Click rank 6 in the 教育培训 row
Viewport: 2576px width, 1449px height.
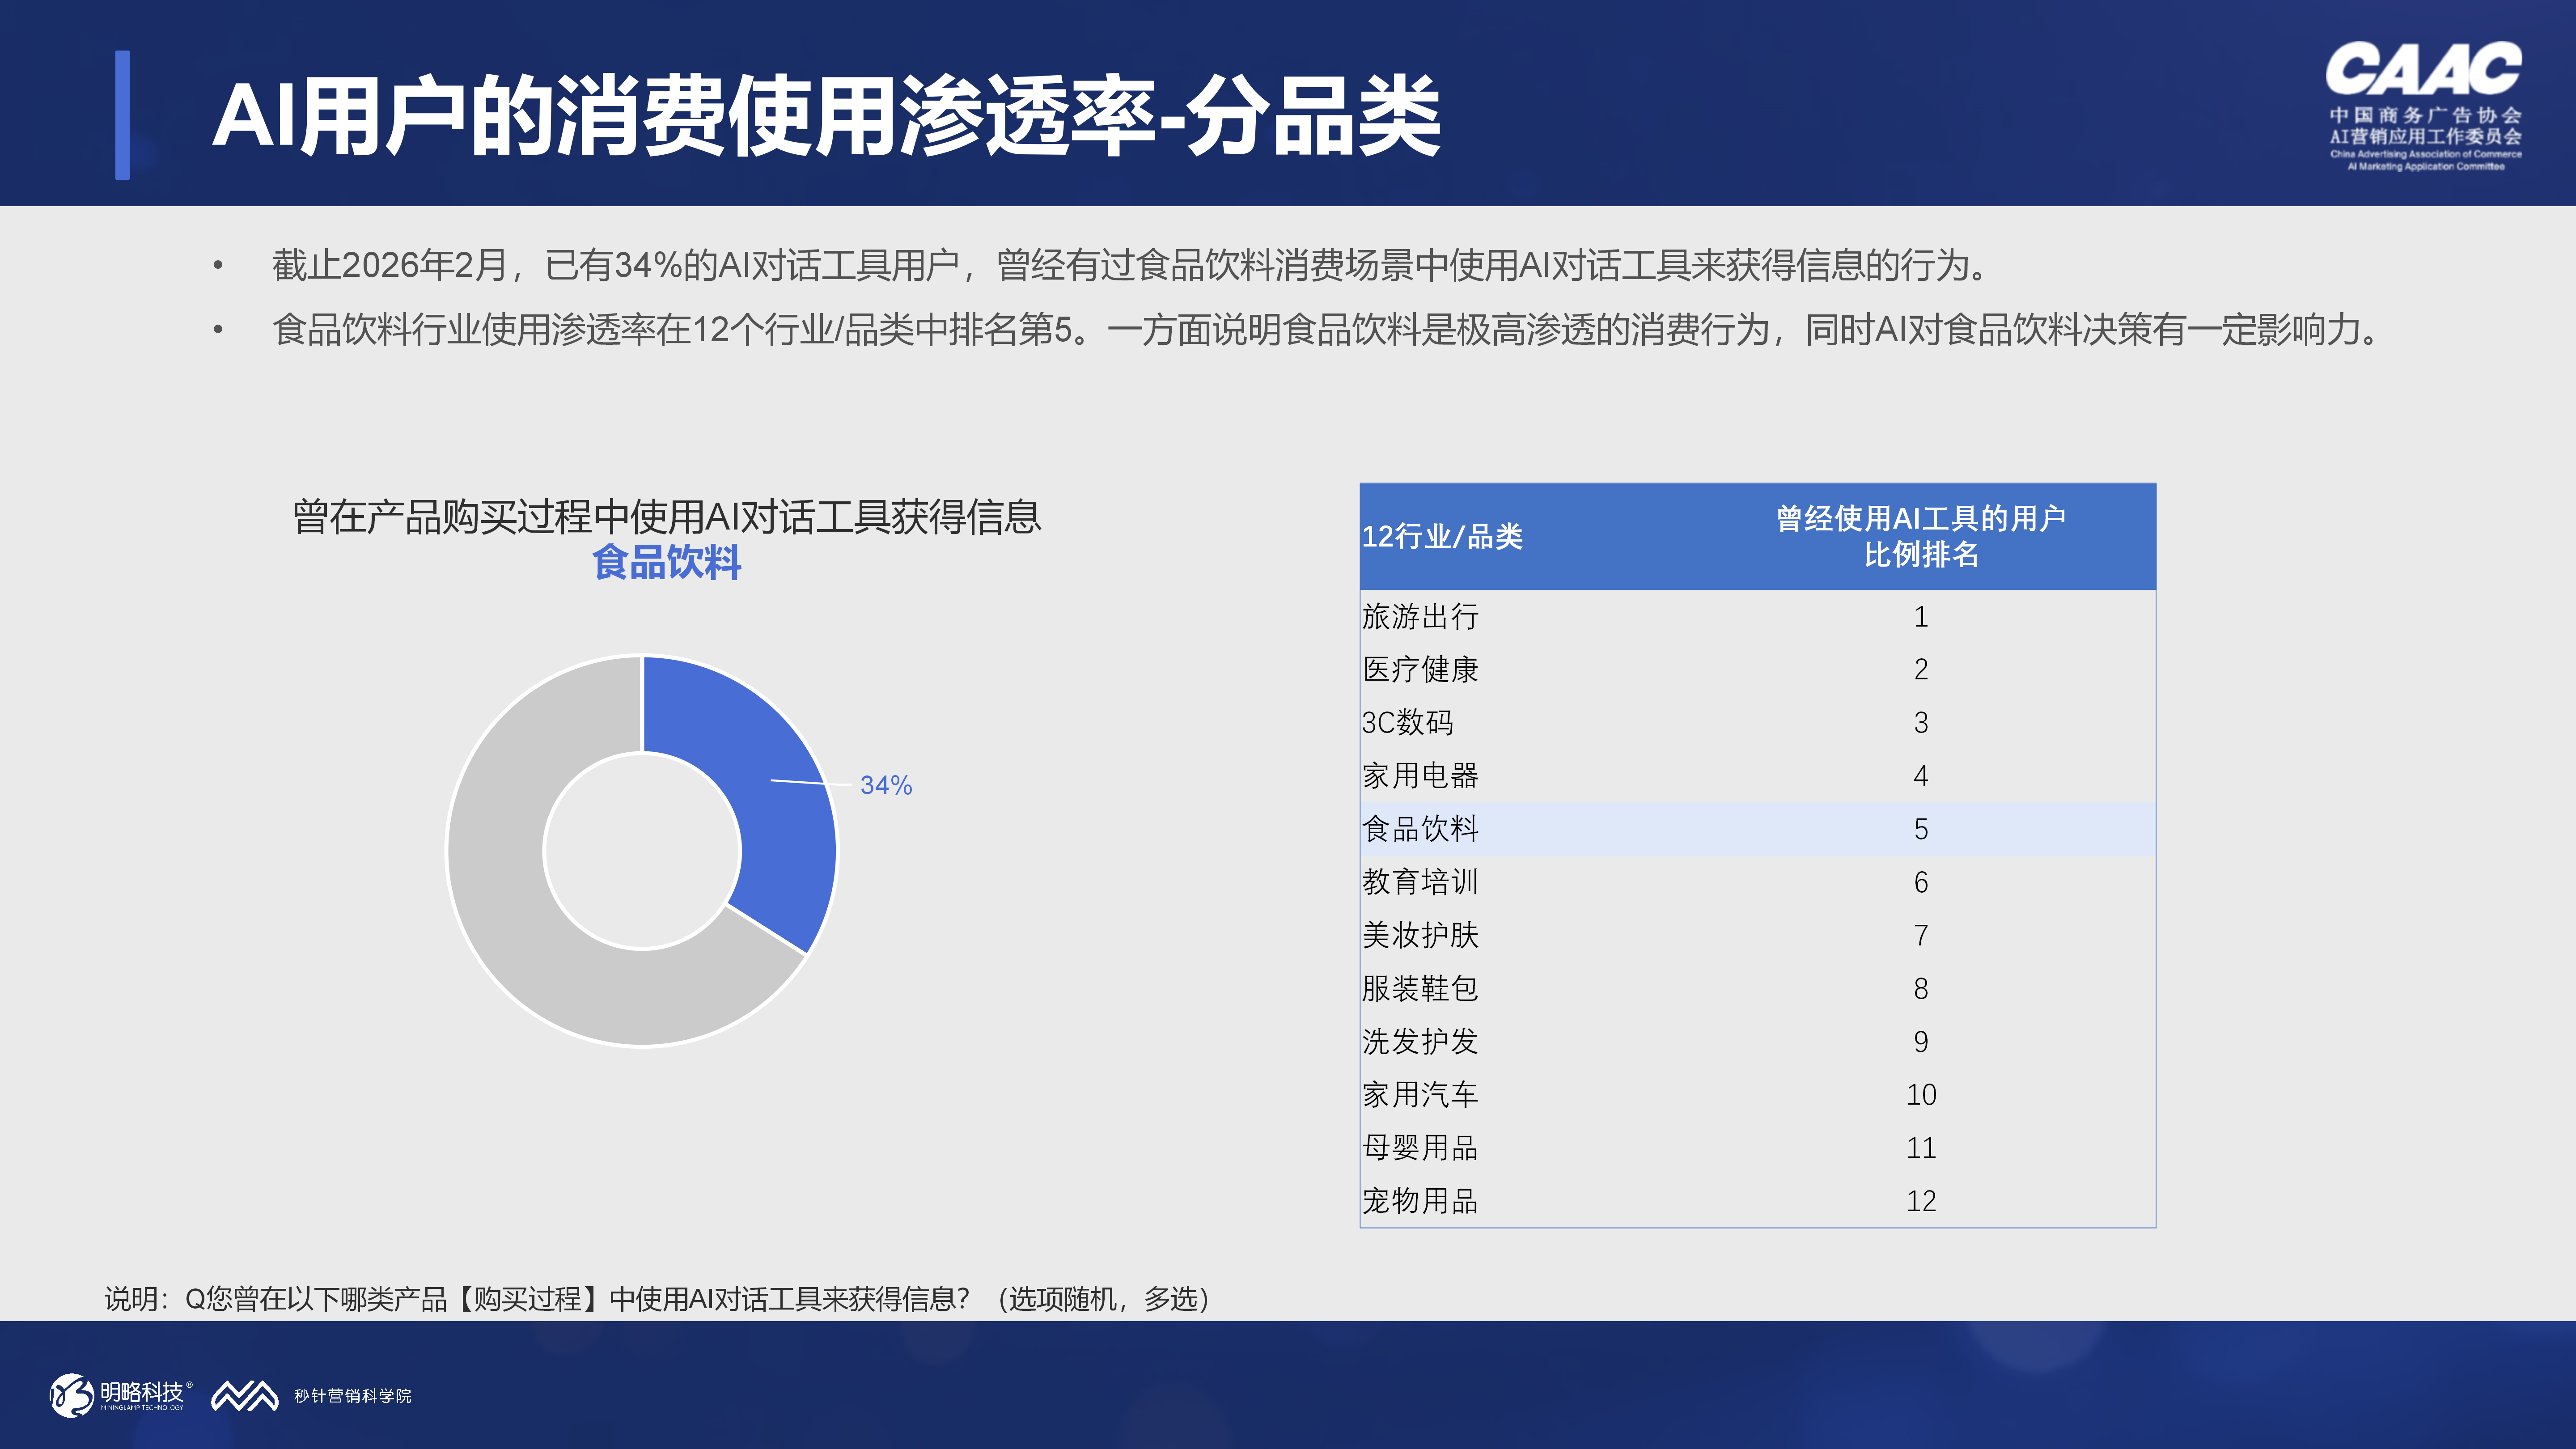coord(1921,881)
